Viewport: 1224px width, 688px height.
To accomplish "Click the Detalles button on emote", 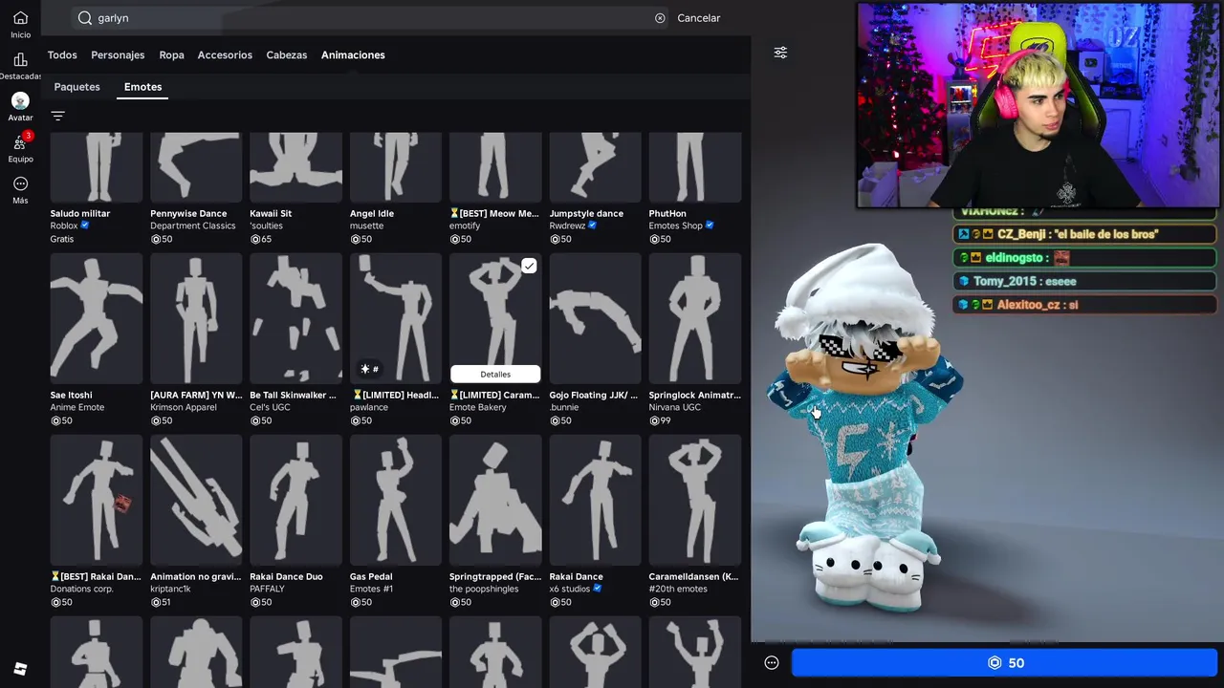I will click(495, 375).
